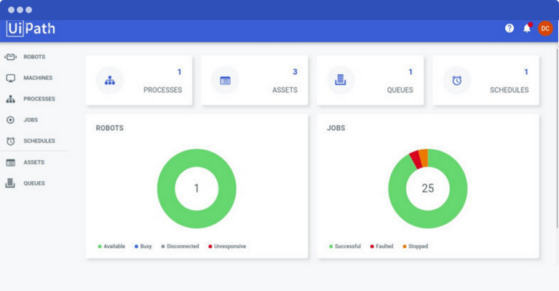Open the DC user avatar menu
The image size is (559, 291).
click(545, 28)
